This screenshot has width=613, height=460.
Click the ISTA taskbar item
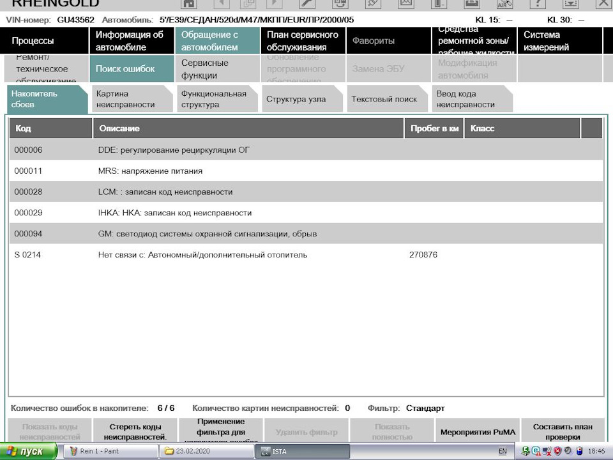303,452
